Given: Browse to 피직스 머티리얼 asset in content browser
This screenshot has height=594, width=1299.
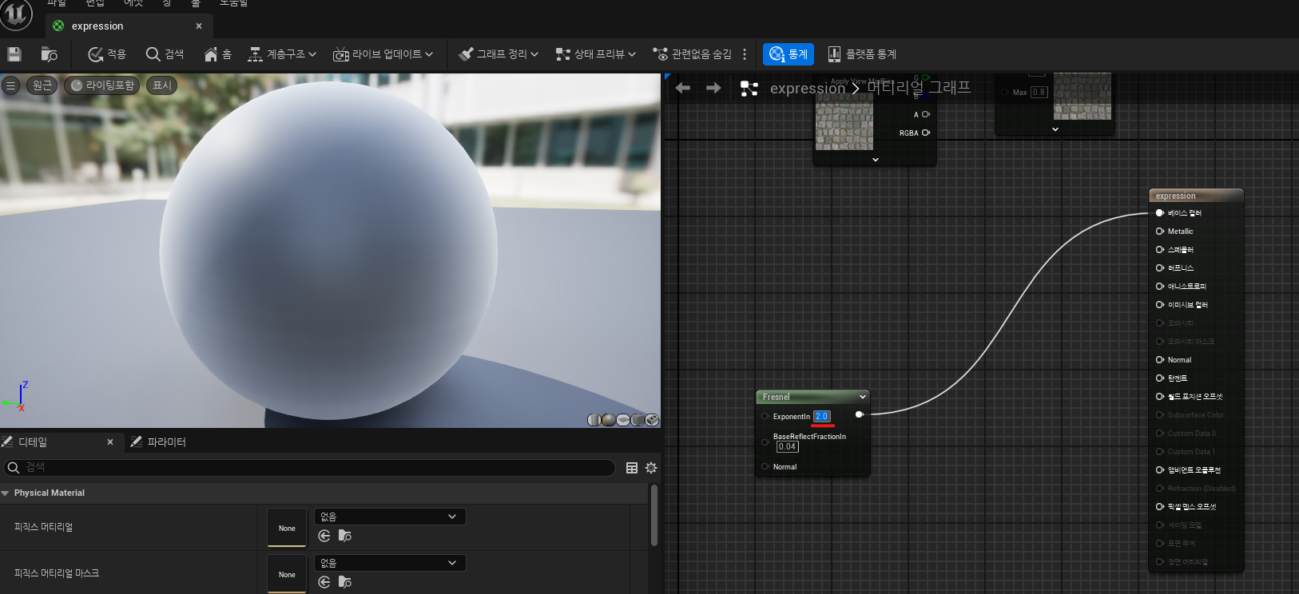Looking at the screenshot, I should pyautogui.click(x=345, y=536).
